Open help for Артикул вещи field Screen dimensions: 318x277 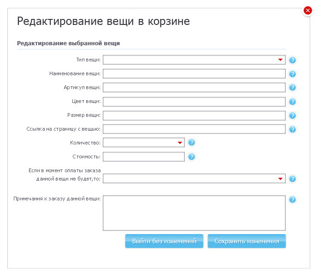click(x=292, y=88)
